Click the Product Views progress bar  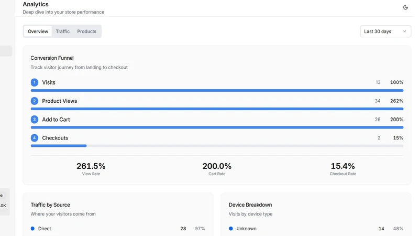[x=217, y=109]
